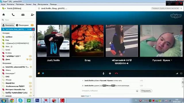Open the Вид menu

click(x=34, y=4)
